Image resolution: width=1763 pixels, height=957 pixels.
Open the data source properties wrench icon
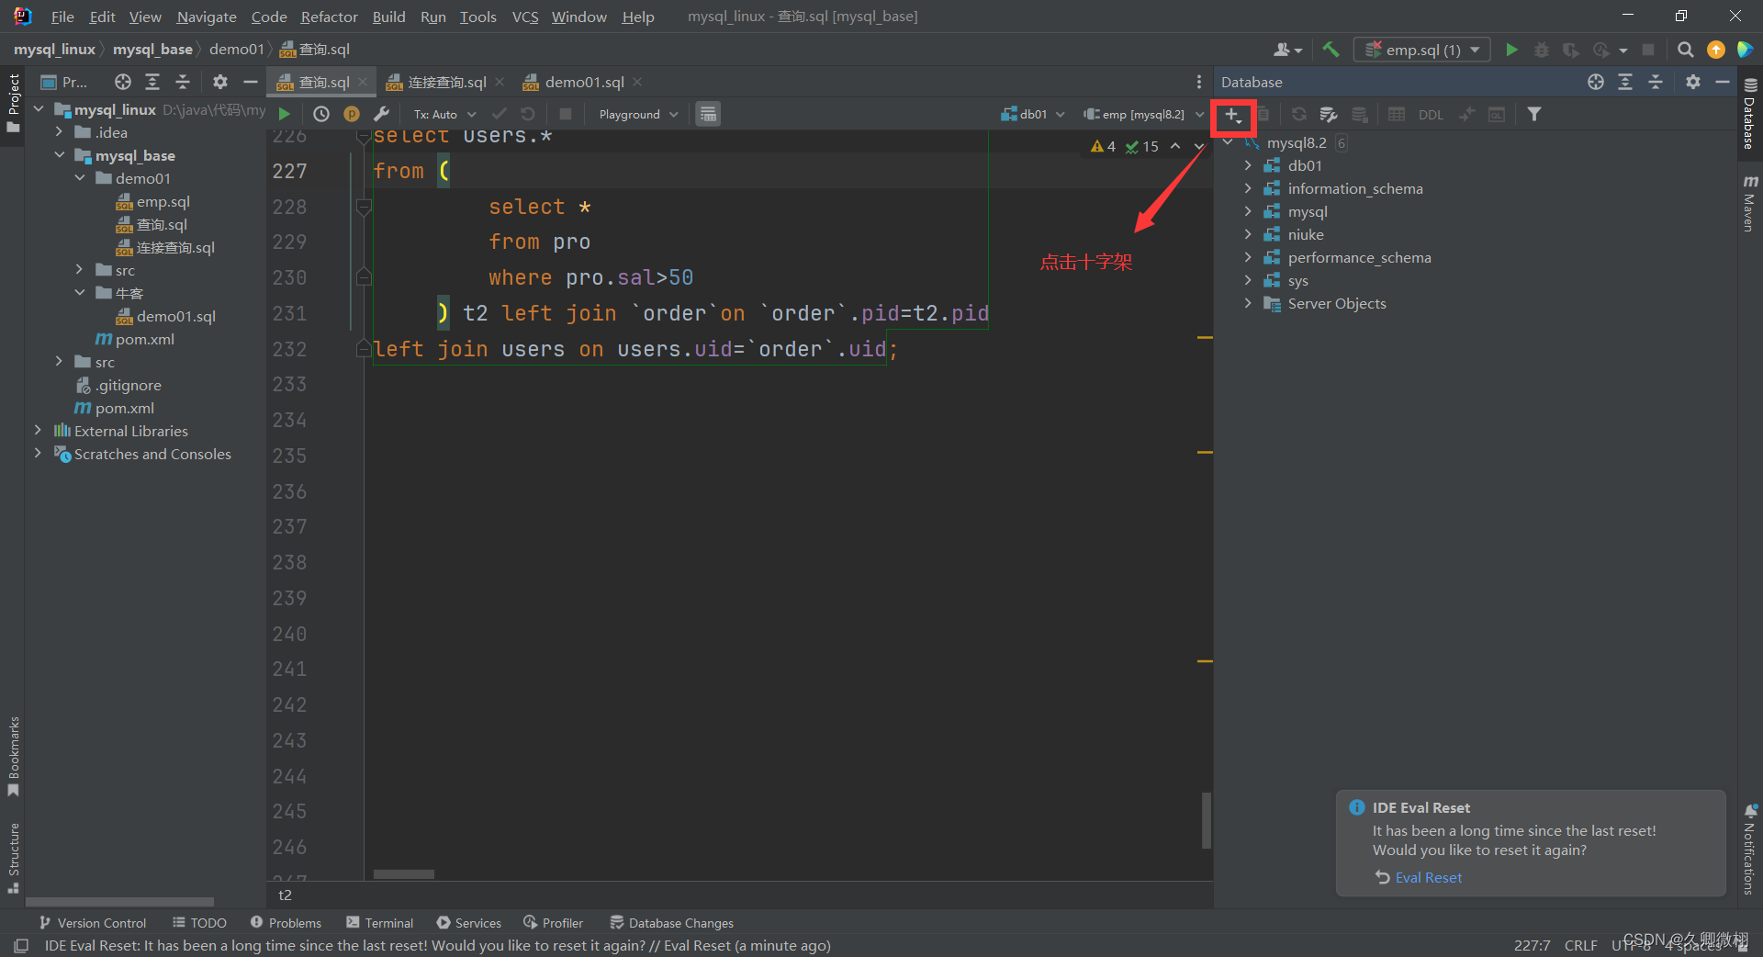[x=1329, y=114]
